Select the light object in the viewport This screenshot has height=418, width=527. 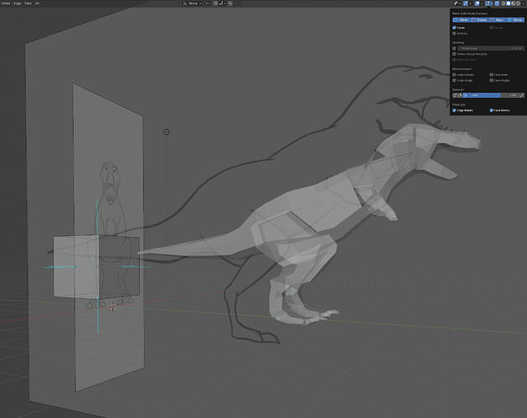166,132
